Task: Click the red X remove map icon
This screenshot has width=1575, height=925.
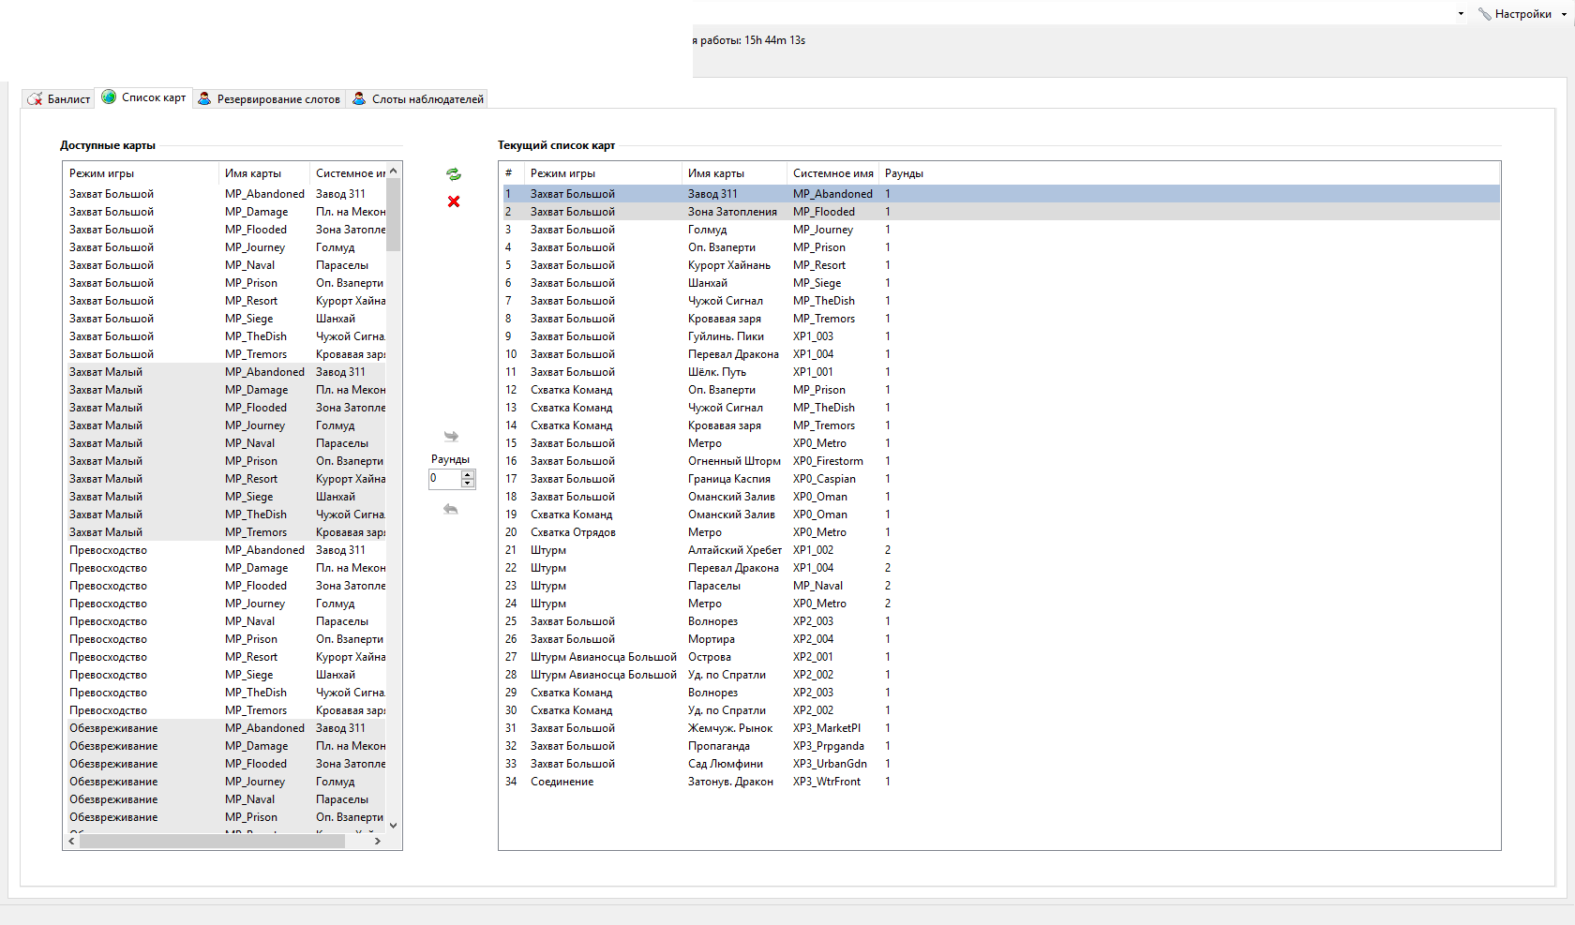Action: coord(454,201)
